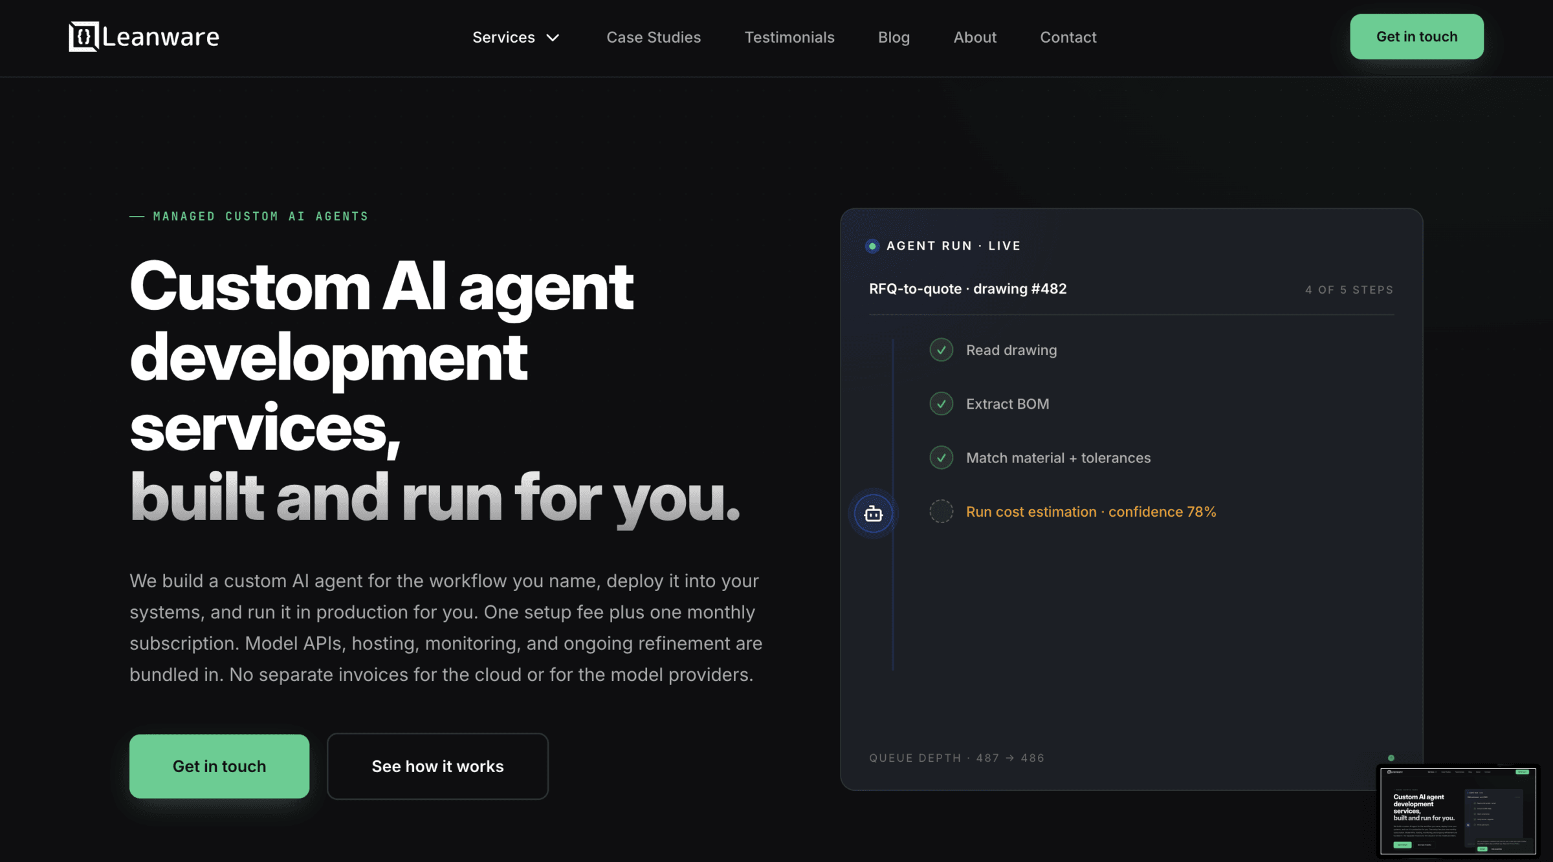Click the Leanware logo icon
Screen dimensions: 1553x862
point(83,37)
